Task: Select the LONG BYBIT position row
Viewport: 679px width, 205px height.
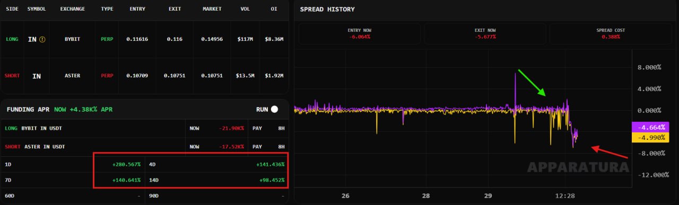Action: point(144,39)
